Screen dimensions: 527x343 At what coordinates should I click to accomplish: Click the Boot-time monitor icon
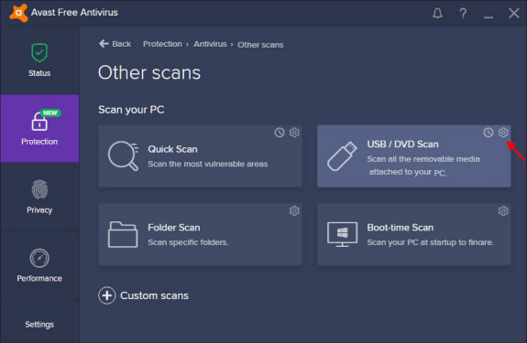[x=342, y=234]
